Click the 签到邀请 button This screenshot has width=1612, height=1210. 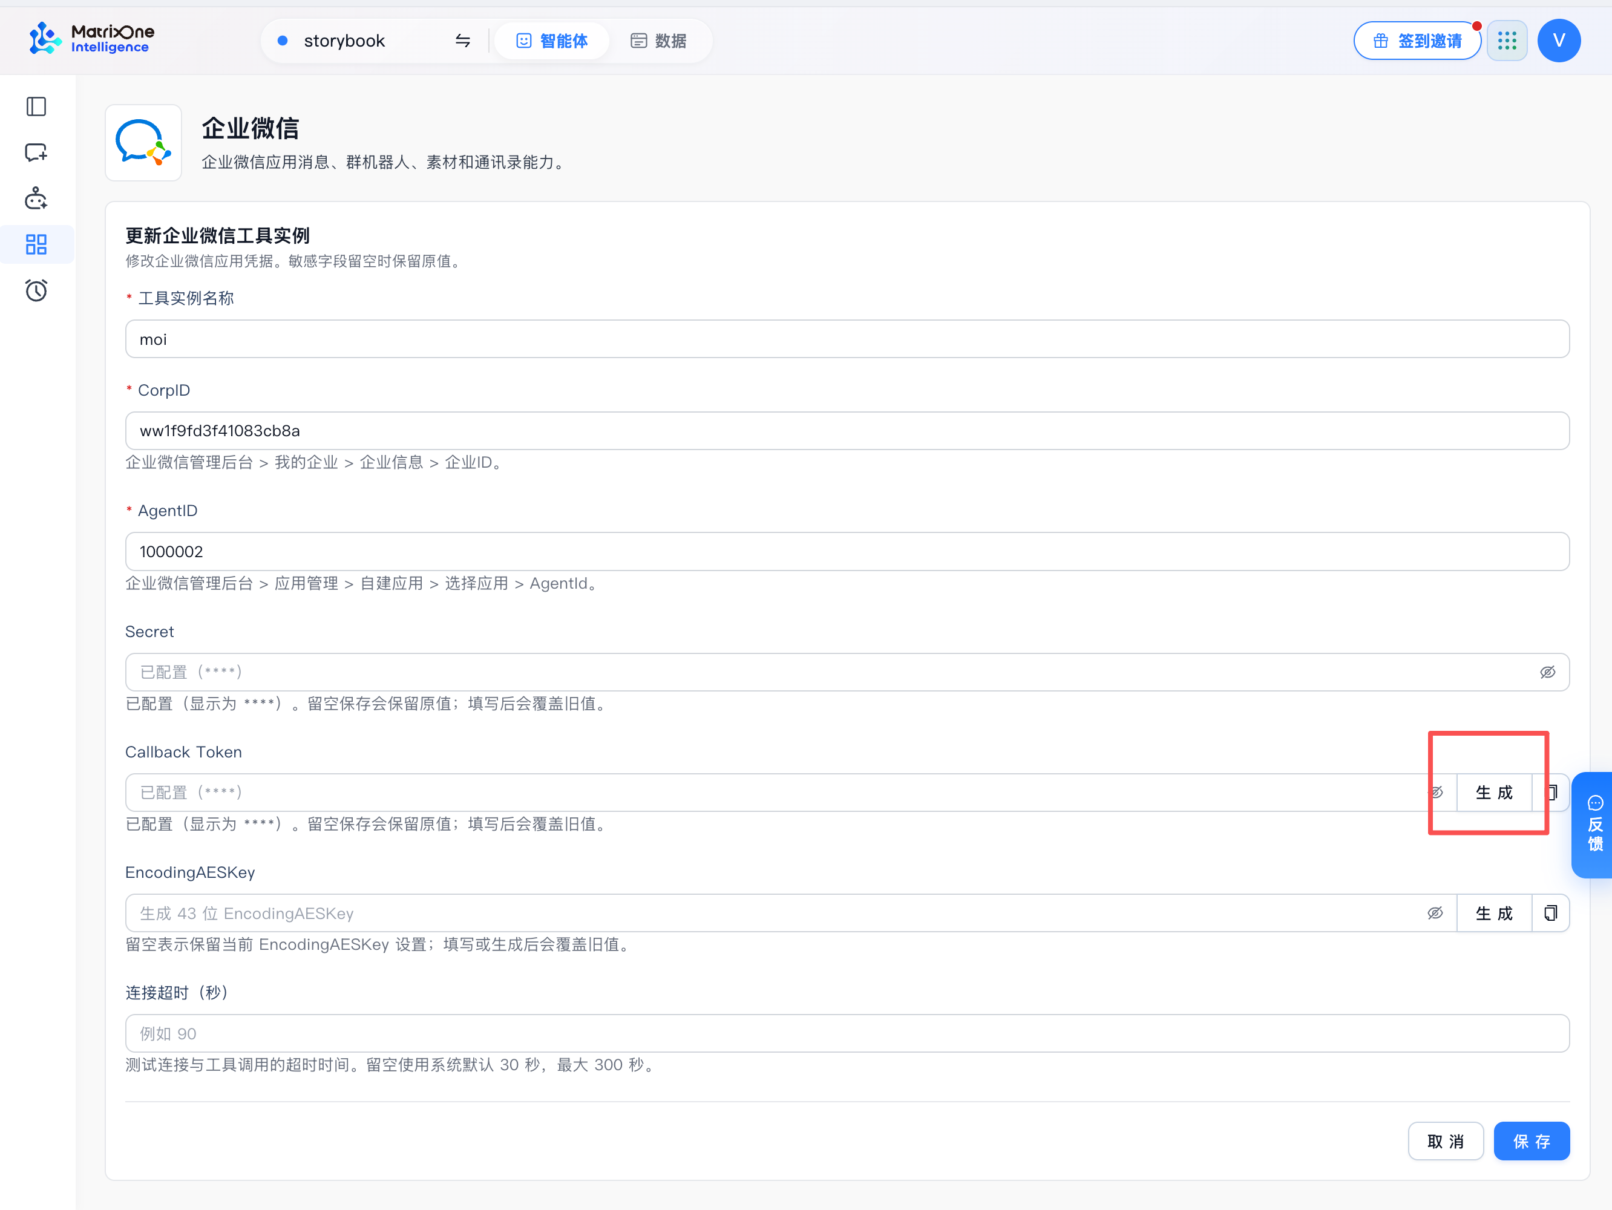[x=1417, y=41]
